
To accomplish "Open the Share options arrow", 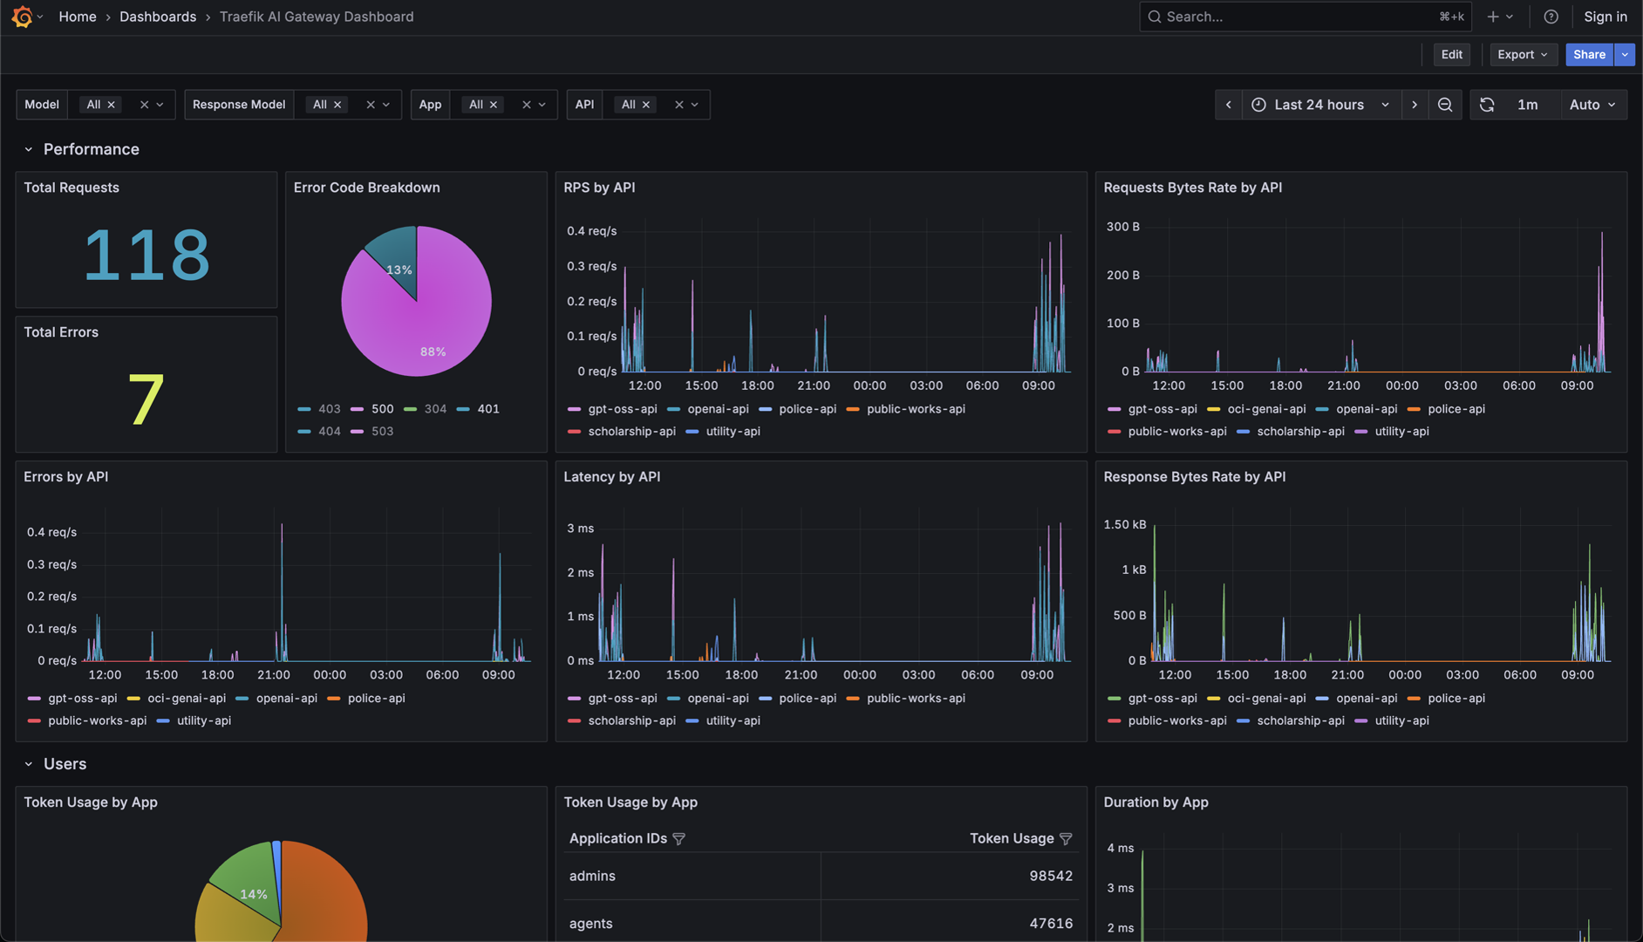I will click(1625, 54).
